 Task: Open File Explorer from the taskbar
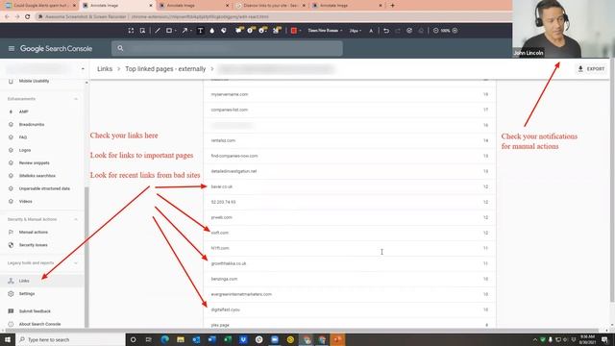(x=181, y=339)
